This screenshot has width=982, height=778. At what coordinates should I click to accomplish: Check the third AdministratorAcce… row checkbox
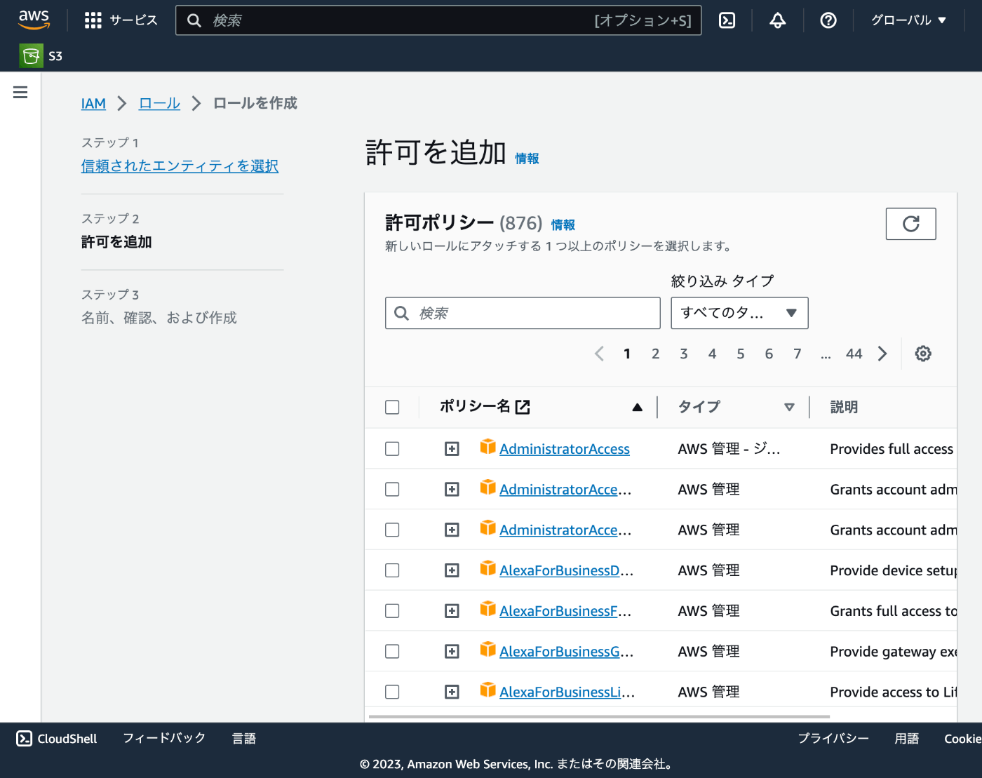point(392,530)
